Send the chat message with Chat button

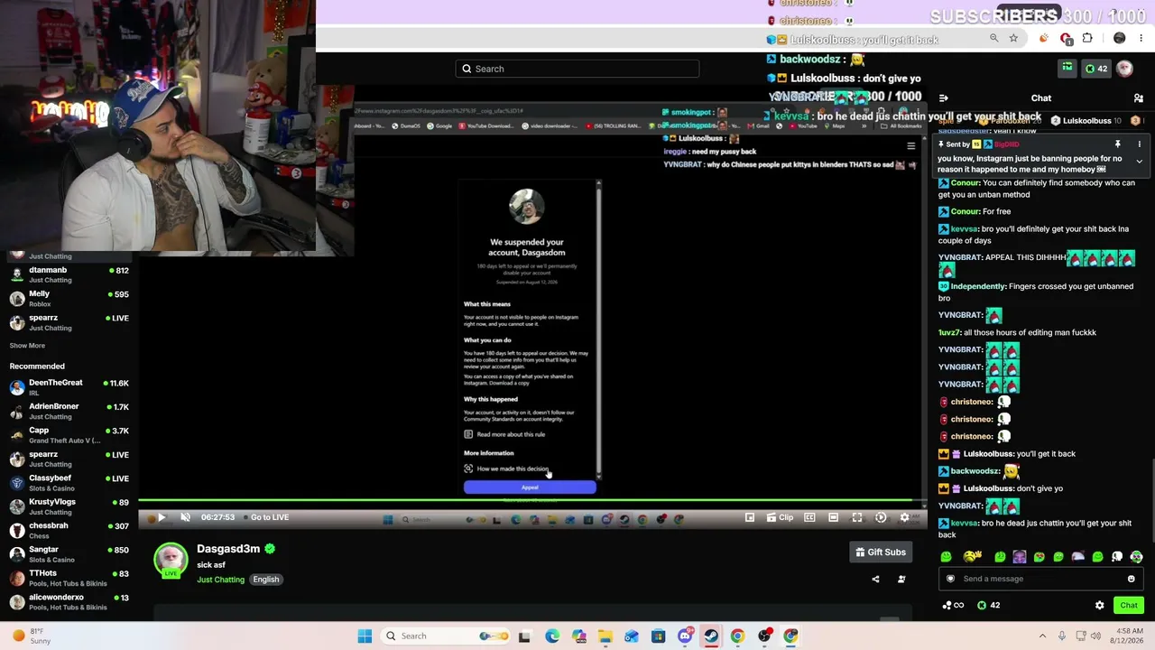[1129, 606]
